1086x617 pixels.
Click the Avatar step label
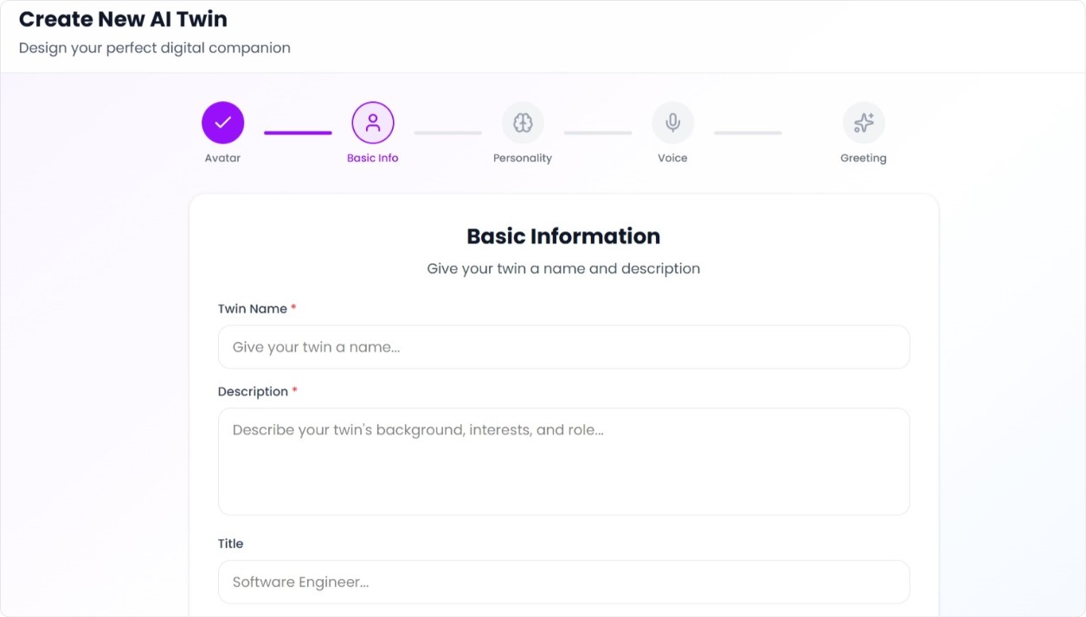222,158
